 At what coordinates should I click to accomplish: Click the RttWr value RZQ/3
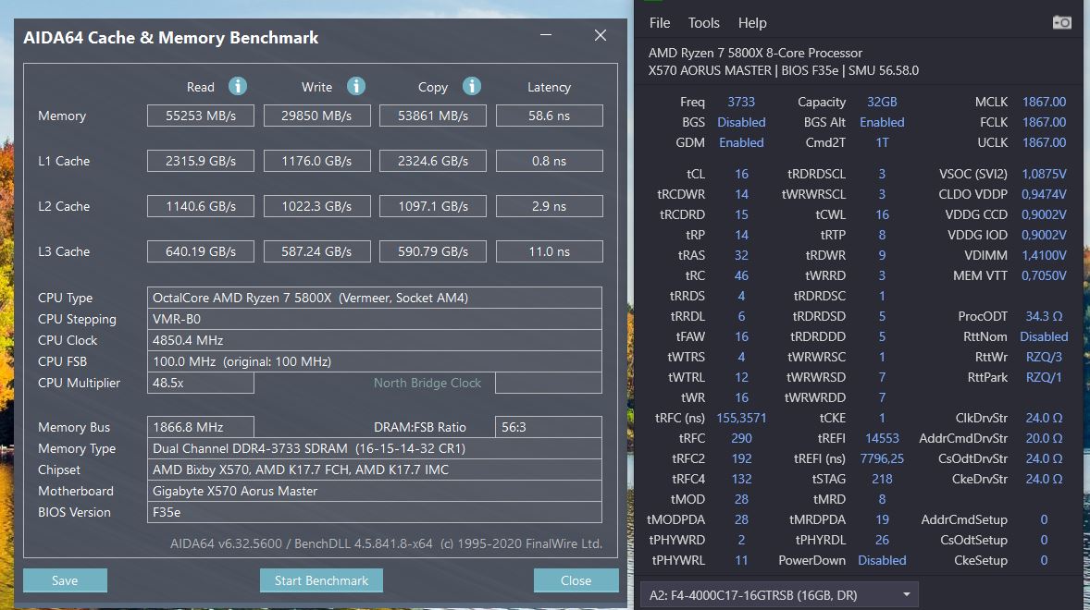[x=1044, y=357]
